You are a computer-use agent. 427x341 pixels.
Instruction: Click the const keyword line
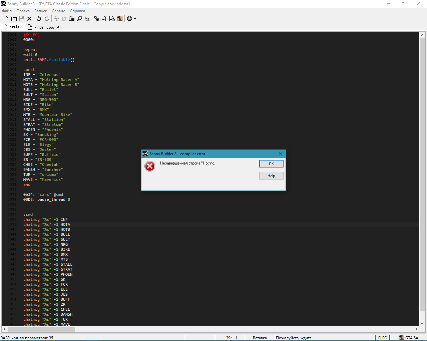pos(29,70)
